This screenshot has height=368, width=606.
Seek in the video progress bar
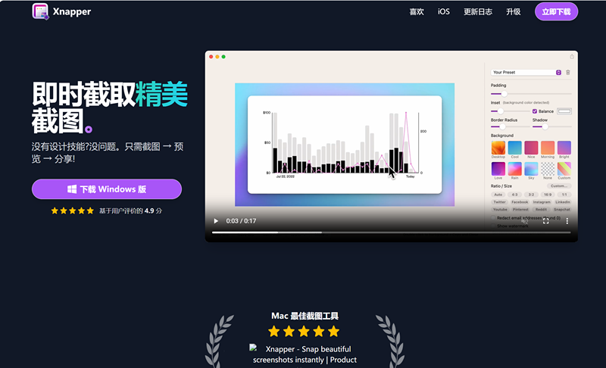click(x=391, y=232)
